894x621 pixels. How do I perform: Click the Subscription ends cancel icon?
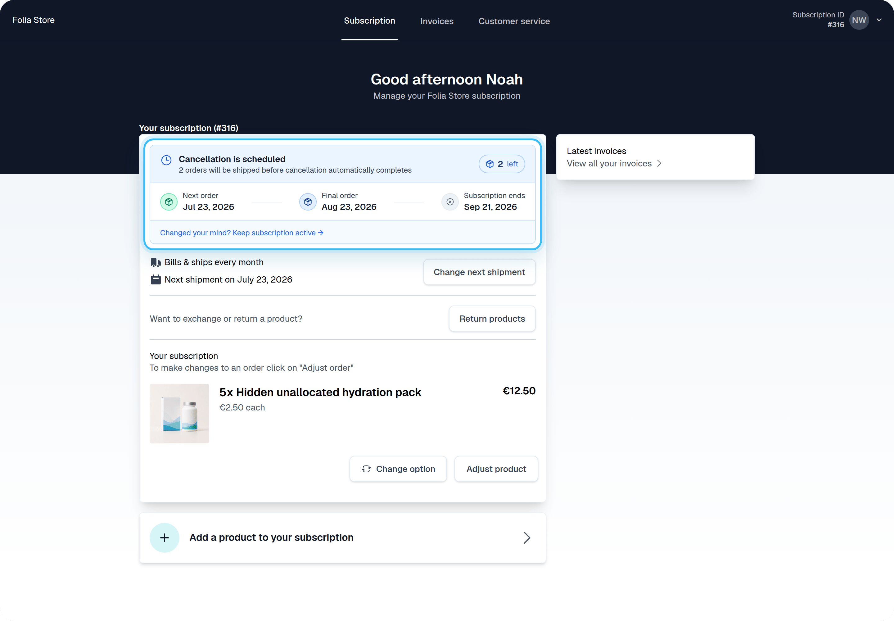(450, 202)
